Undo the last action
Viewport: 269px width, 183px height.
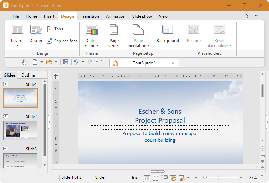tap(76, 62)
